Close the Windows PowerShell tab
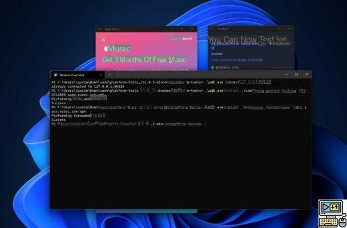The width and height of the screenshot is (347, 228). pos(100,75)
